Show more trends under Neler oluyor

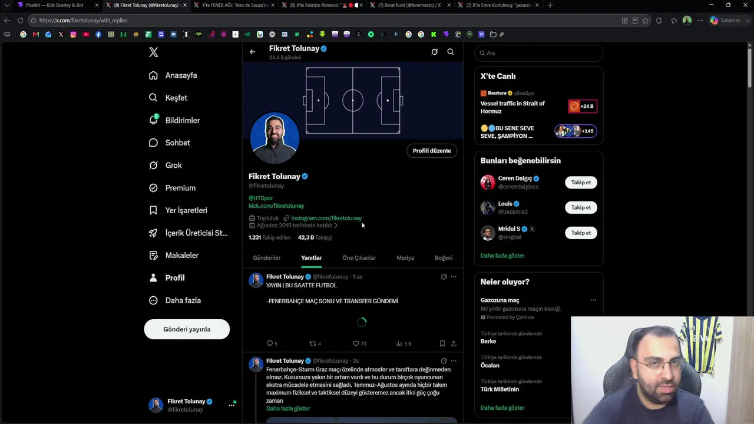502,408
